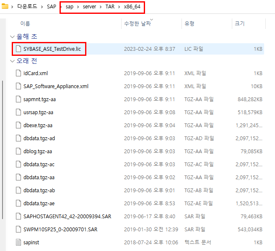
Task: Click file name usrsap.tgz-aa
Action: (x=38, y=112)
